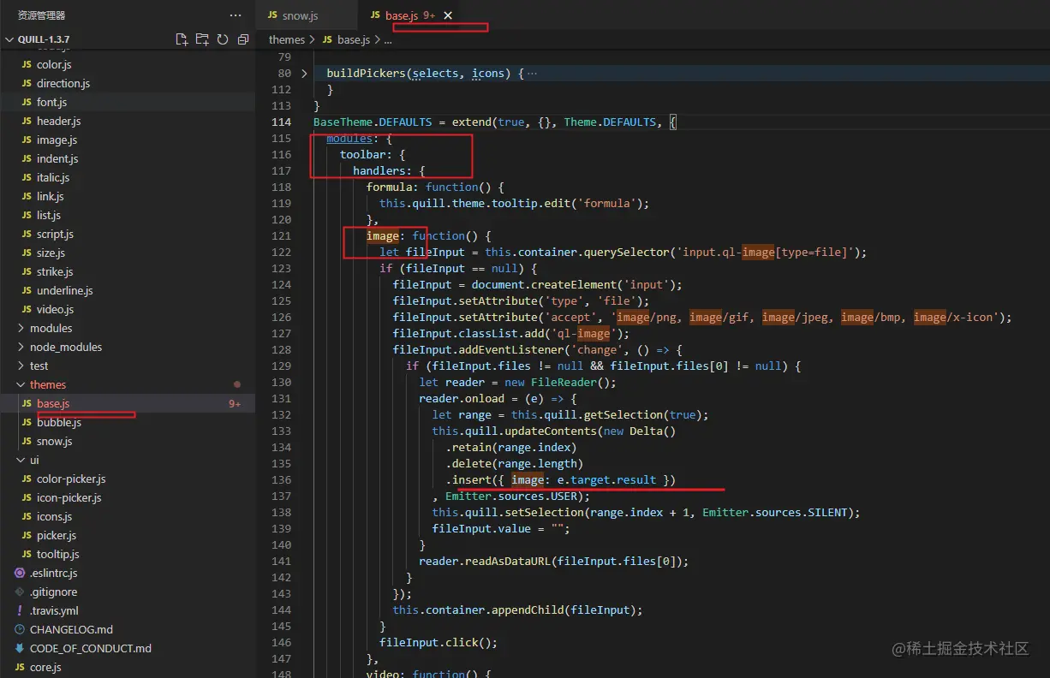Click 'handlers' key on line 117
This screenshot has width=1050, height=678.
pyautogui.click(x=380, y=170)
